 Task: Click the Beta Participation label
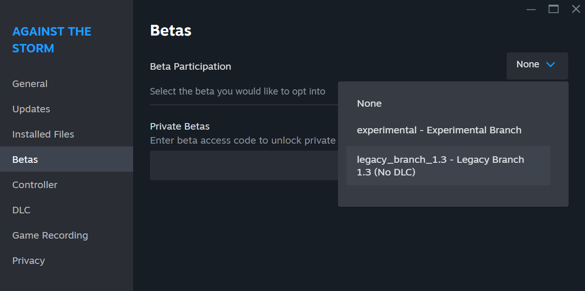point(190,66)
